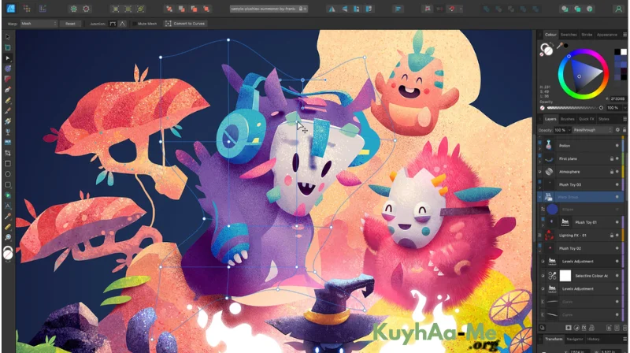Select the Pencil tool
This screenshot has width=630, height=353.
pos(8,100)
